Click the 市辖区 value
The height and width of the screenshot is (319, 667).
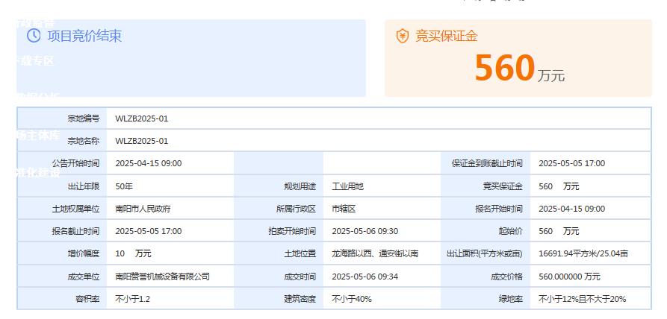[x=344, y=209]
